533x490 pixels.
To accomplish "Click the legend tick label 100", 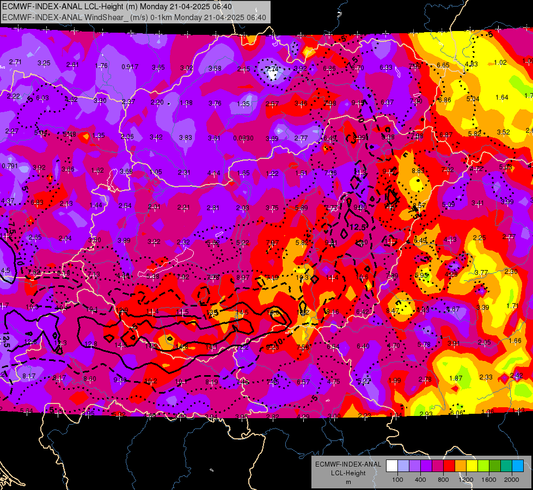I will (397, 480).
